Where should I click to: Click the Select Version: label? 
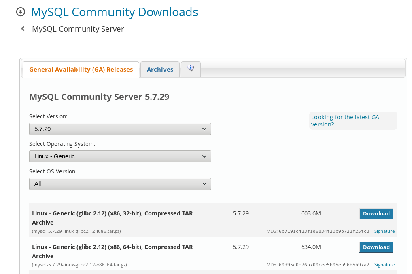pyautogui.click(x=48, y=116)
